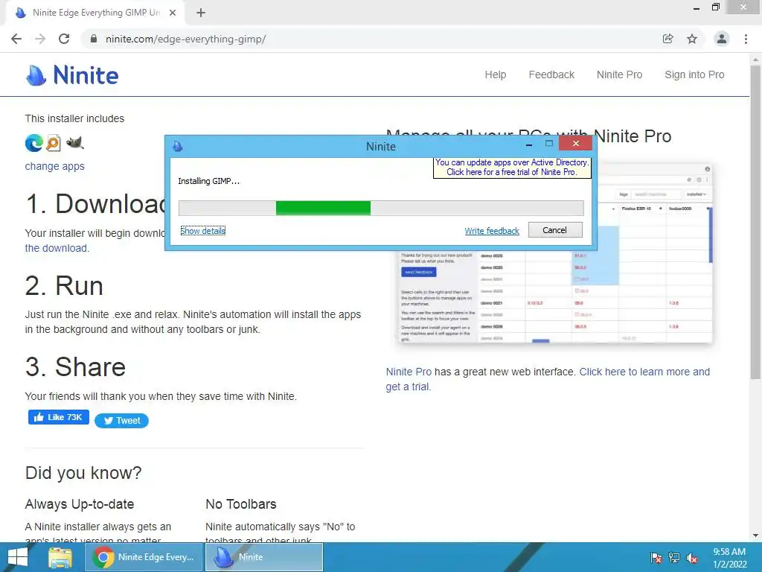The height and width of the screenshot is (572, 762).
Task: Reload the Ninite page
Action: tap(64, 39)
